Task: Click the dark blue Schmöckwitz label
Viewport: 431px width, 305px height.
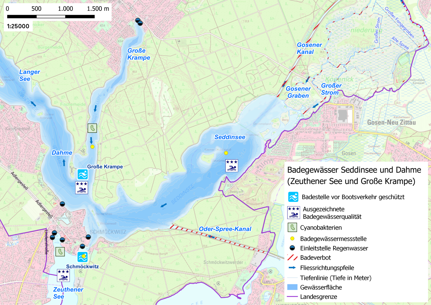Action: pos(82,266)
